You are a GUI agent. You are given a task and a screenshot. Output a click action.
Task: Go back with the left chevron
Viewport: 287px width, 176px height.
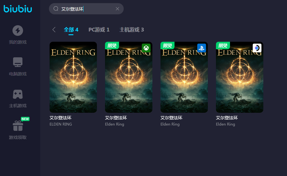click(54, 30)
